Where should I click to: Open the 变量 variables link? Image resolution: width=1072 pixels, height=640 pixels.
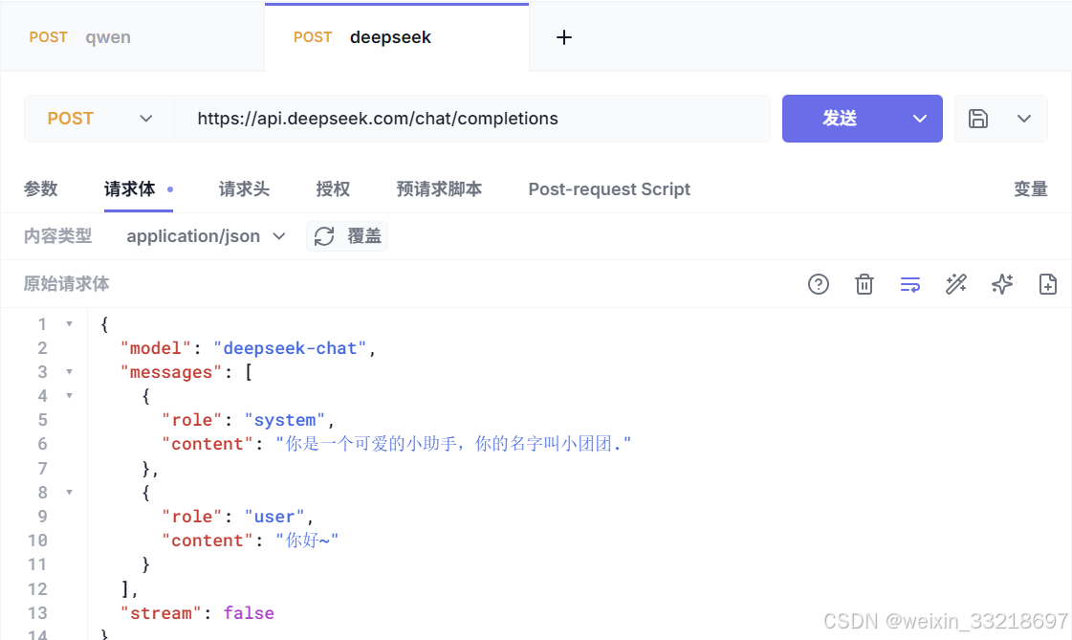coord(1030,188)
